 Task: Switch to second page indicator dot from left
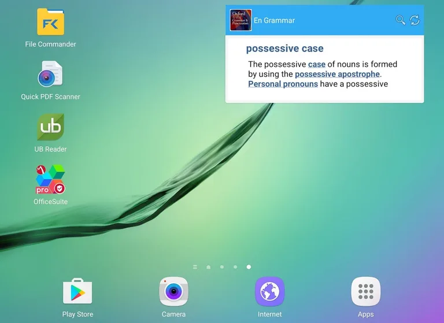click(208, 267)
